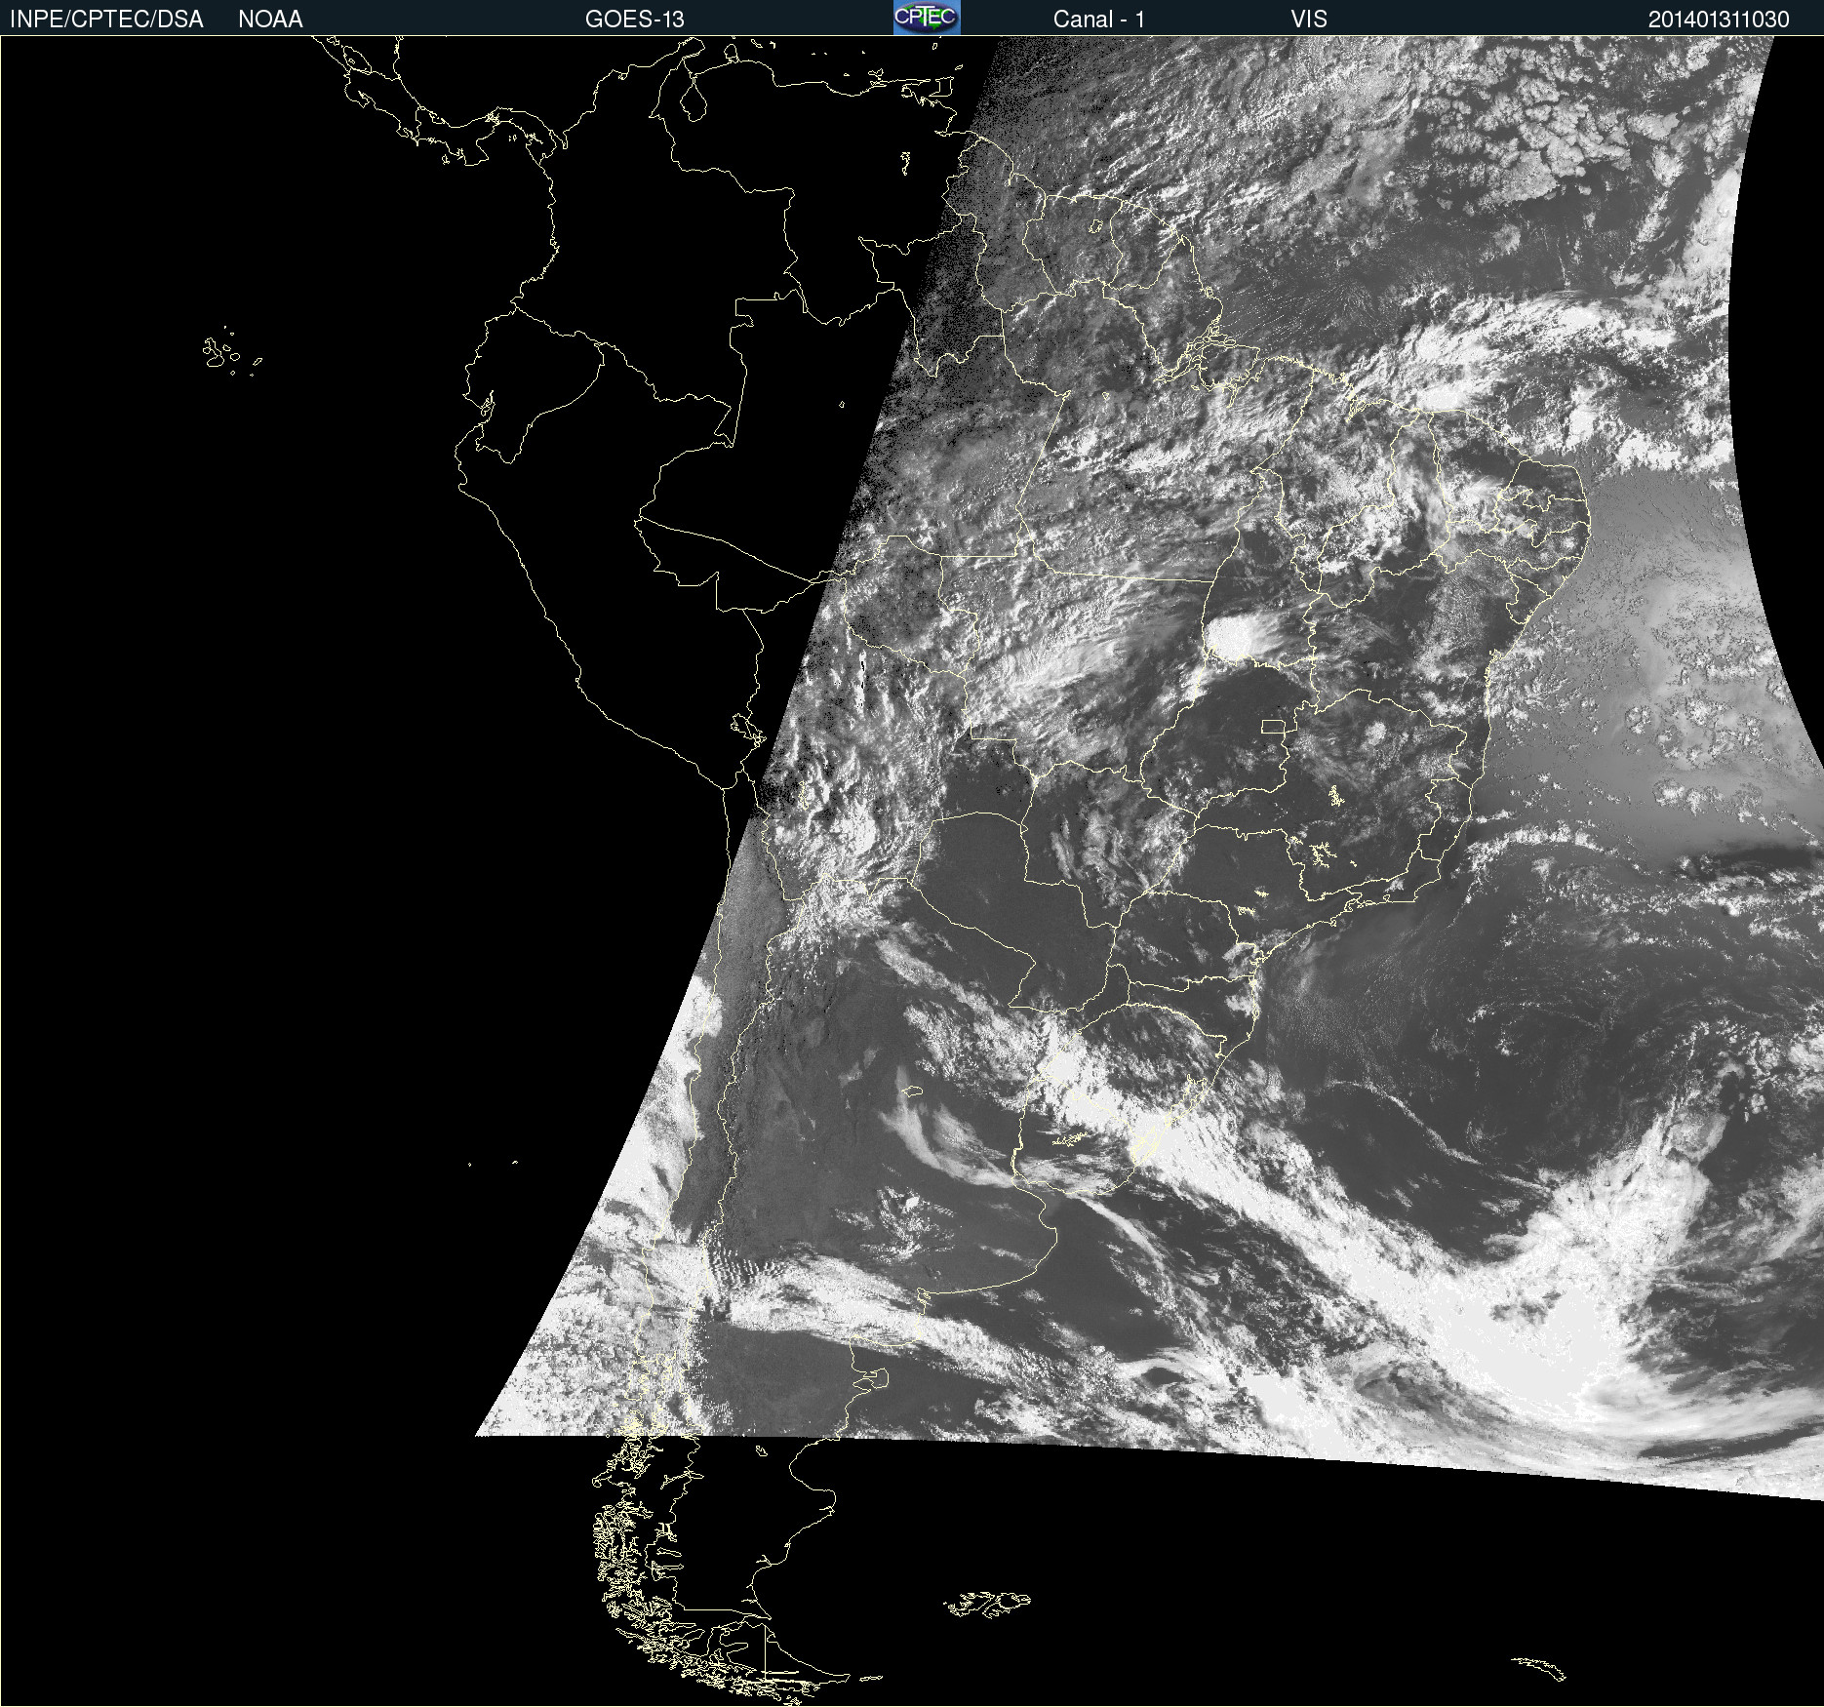This screenshot has width=1824, height=1707.
Task: Click the 201401311030 timestamp
Action: (1719, 20)
